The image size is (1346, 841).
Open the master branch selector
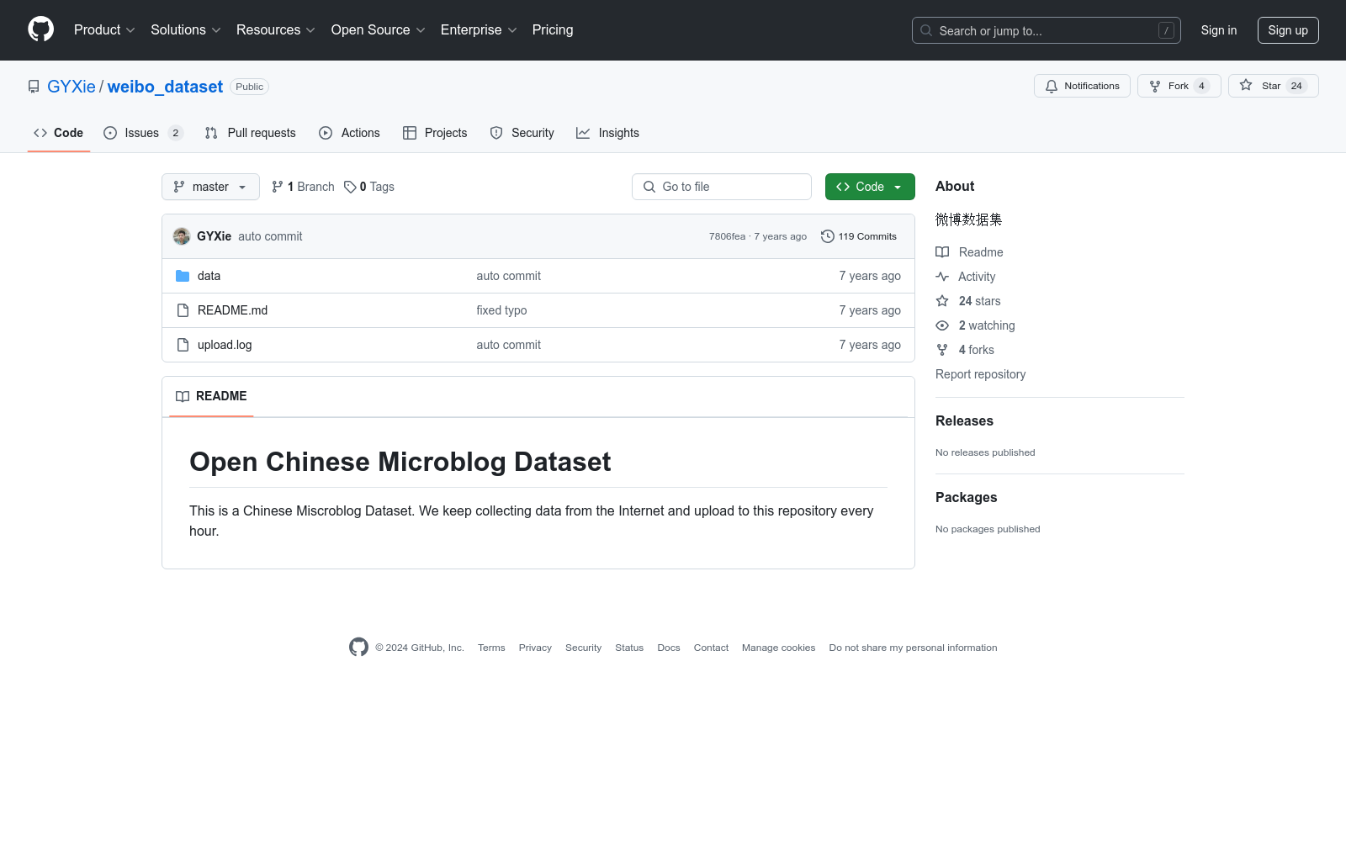pos(210,187)
